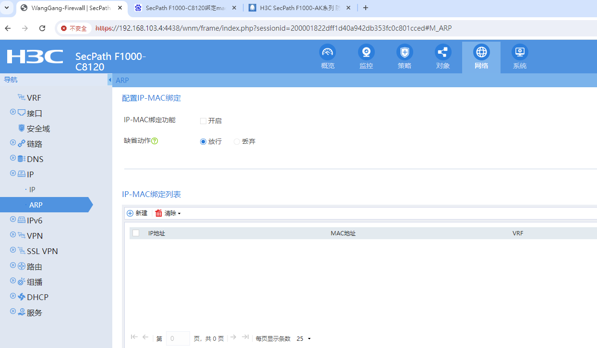Select the 放行 radio button
597x348 pixels.
tap(203, 141)
